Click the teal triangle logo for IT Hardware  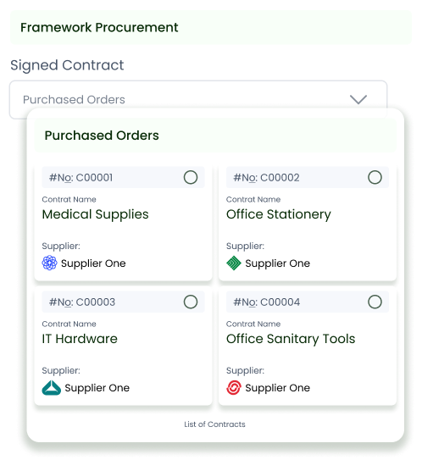(52, 387)
